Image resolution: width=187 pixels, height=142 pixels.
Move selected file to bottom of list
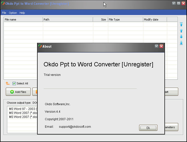(181, 43)
